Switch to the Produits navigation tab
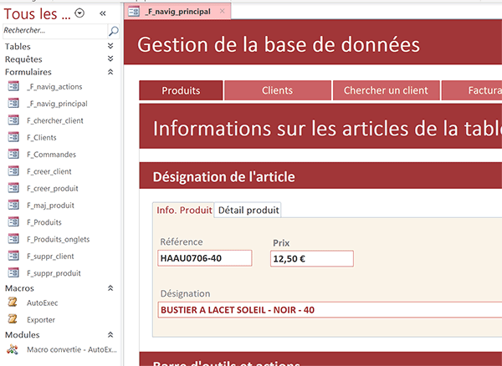Viewport: 502px width, 366px height. pyautogui.click(x=181, y=90)
